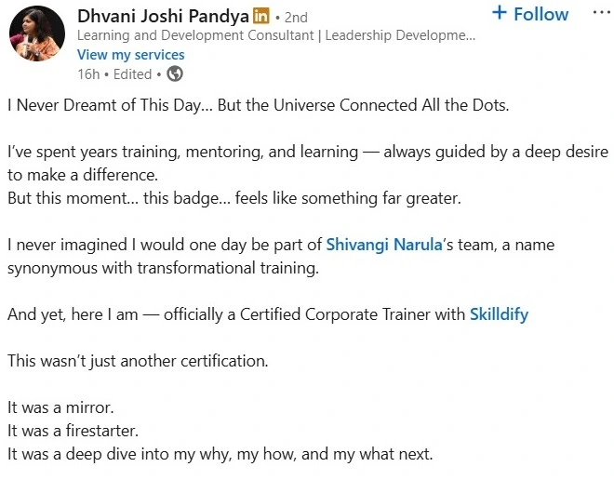
Task: Click the gold LinkedIn Premium badge icon
Action: click(x=261, y=18)
